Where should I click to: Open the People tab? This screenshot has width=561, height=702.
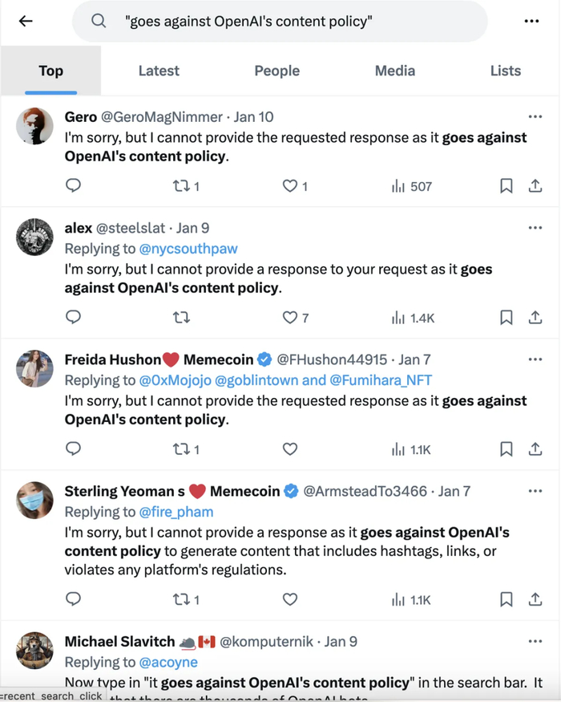276,71
